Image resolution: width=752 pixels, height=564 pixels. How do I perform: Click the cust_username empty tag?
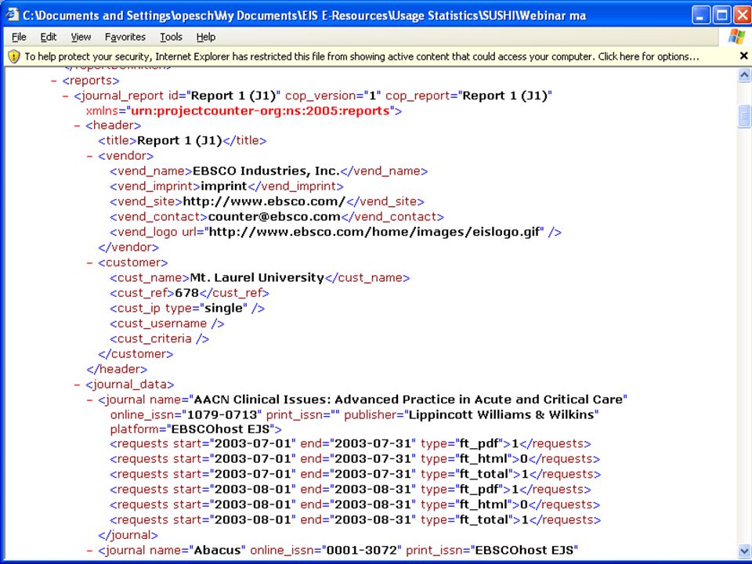167,324
